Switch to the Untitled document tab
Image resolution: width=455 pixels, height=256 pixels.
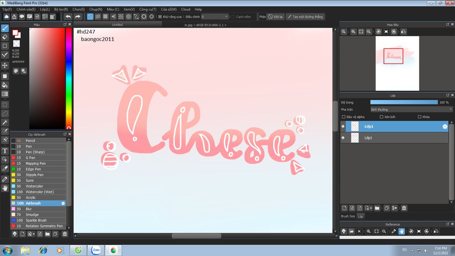coord(117,25)
